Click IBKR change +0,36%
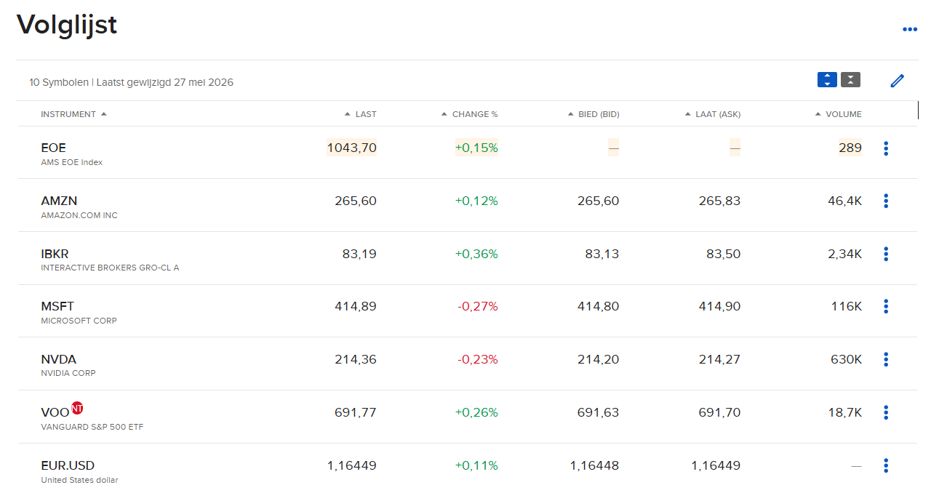Image resolution: width=931 pixels, height=493 pixels. click(x=476, y=254)
